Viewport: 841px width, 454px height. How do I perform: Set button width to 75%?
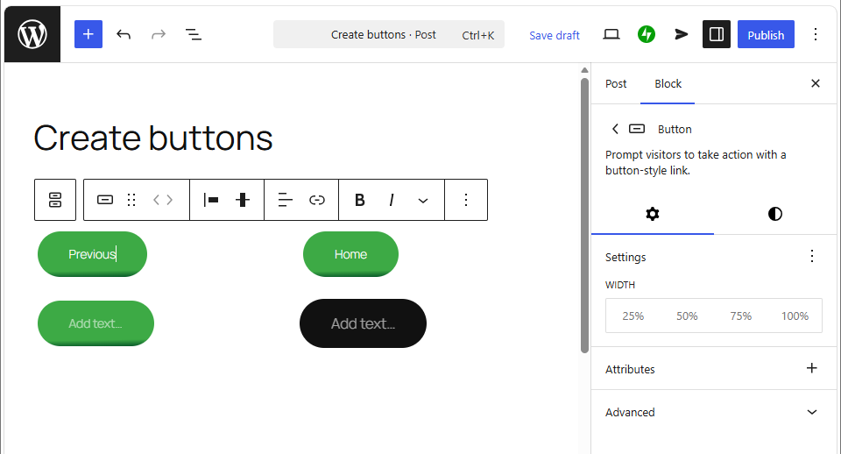click(741, 316)
